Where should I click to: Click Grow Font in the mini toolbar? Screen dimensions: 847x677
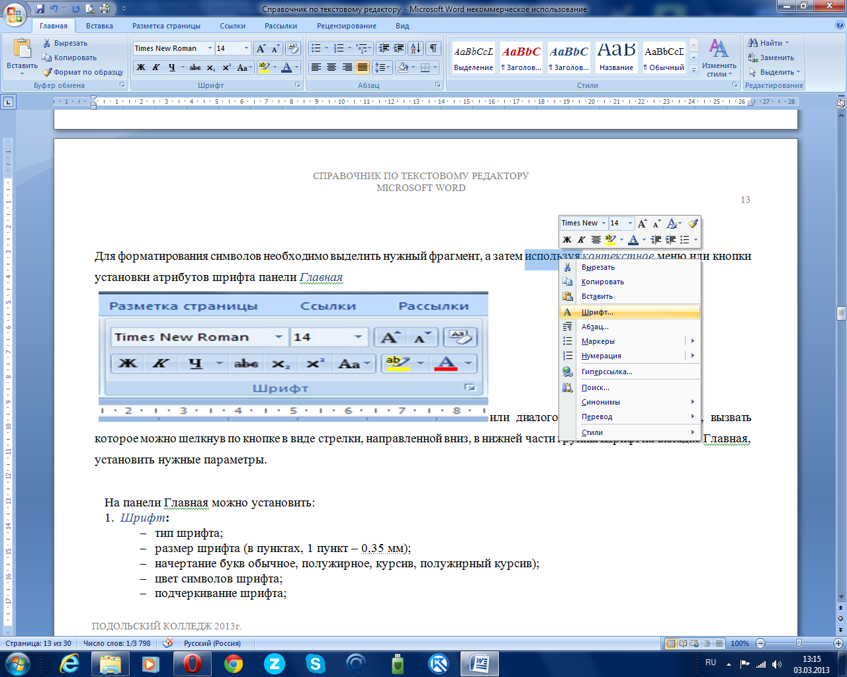coord(642,223)
